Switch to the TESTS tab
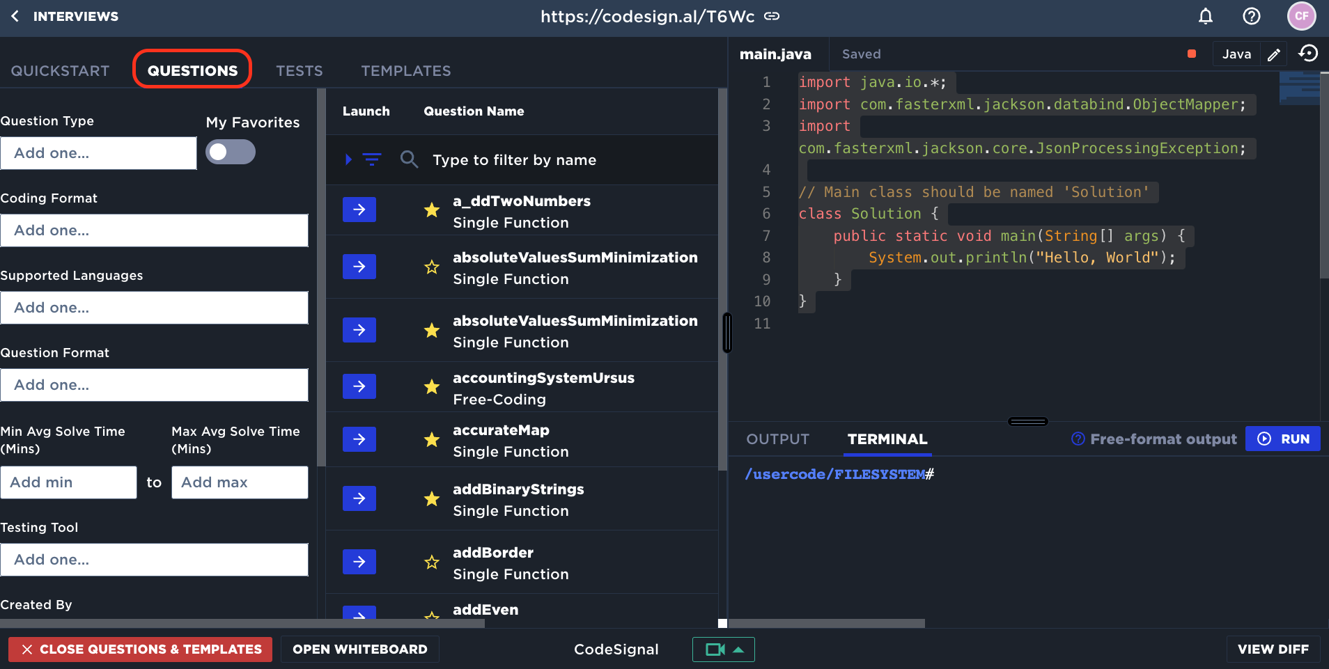Viewport: 1329px width, 669px height. pos(299,71)
